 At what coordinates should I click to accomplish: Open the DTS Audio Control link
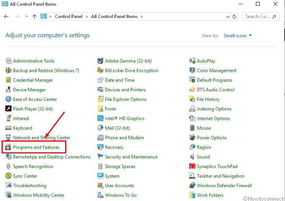point(216,90)
